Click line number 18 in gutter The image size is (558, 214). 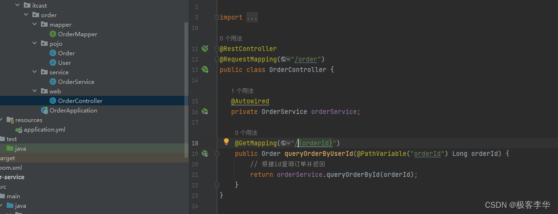(195, 143)
